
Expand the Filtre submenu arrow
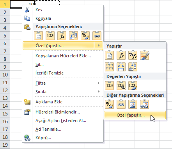[x=99, y=83]
